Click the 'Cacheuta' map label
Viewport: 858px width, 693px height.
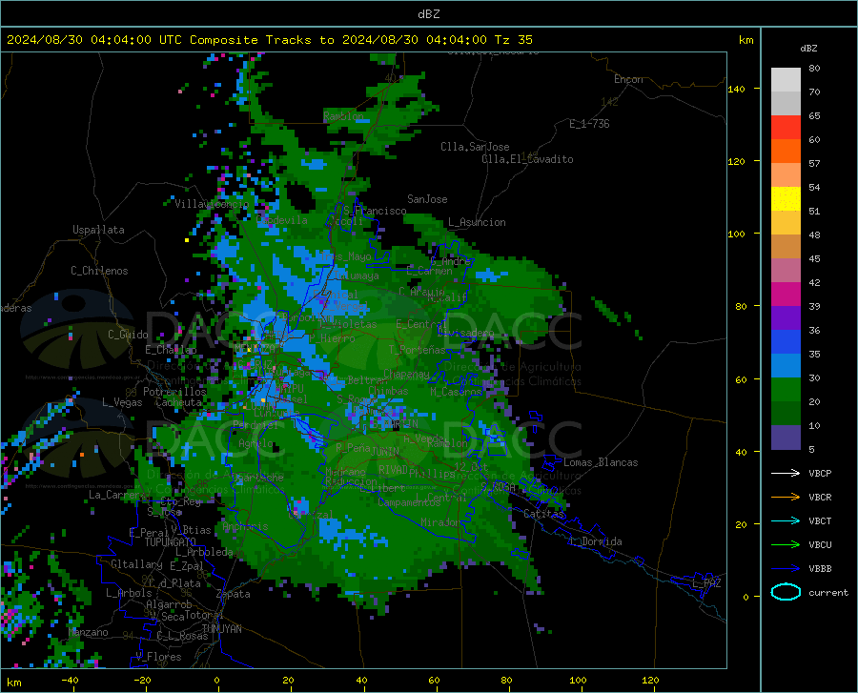(178, 402)
